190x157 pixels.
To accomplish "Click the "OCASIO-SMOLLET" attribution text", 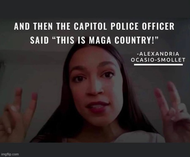I will 158,60.
